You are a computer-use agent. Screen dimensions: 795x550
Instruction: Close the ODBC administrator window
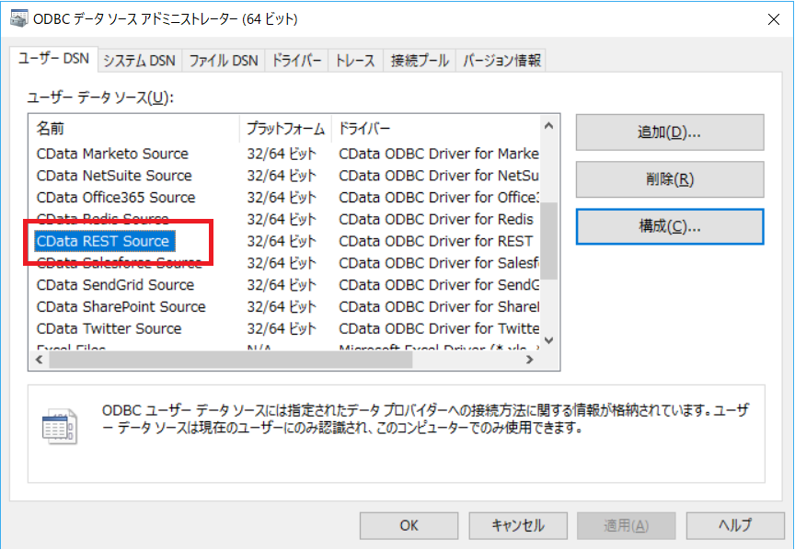point(774,19)
